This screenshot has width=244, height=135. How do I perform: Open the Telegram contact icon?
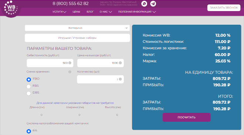pos(153,4)
